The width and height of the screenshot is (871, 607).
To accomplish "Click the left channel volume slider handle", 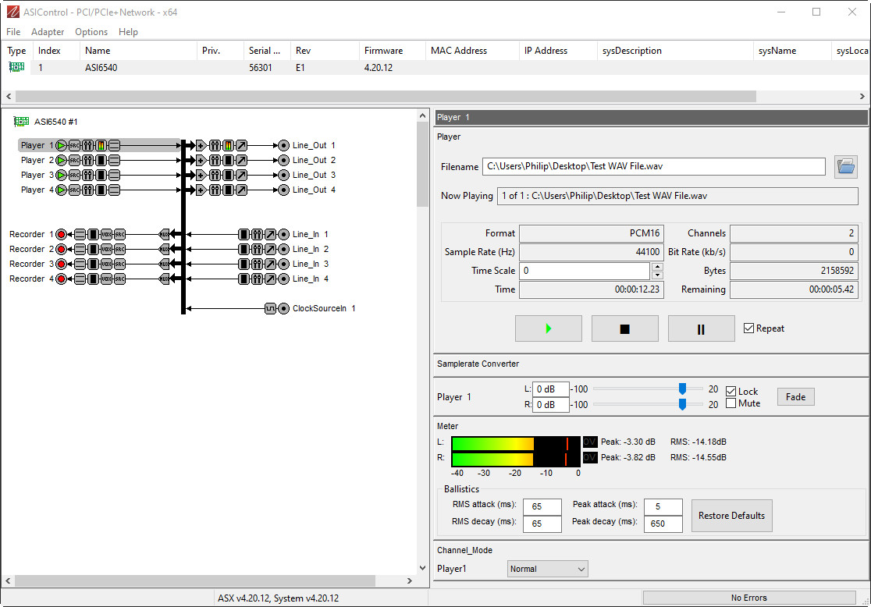I will pyautogui.click(x=682, y=389).
